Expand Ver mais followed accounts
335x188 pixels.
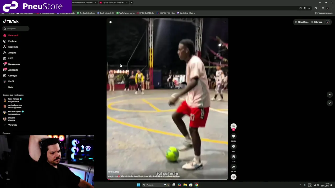click(10, 125)
